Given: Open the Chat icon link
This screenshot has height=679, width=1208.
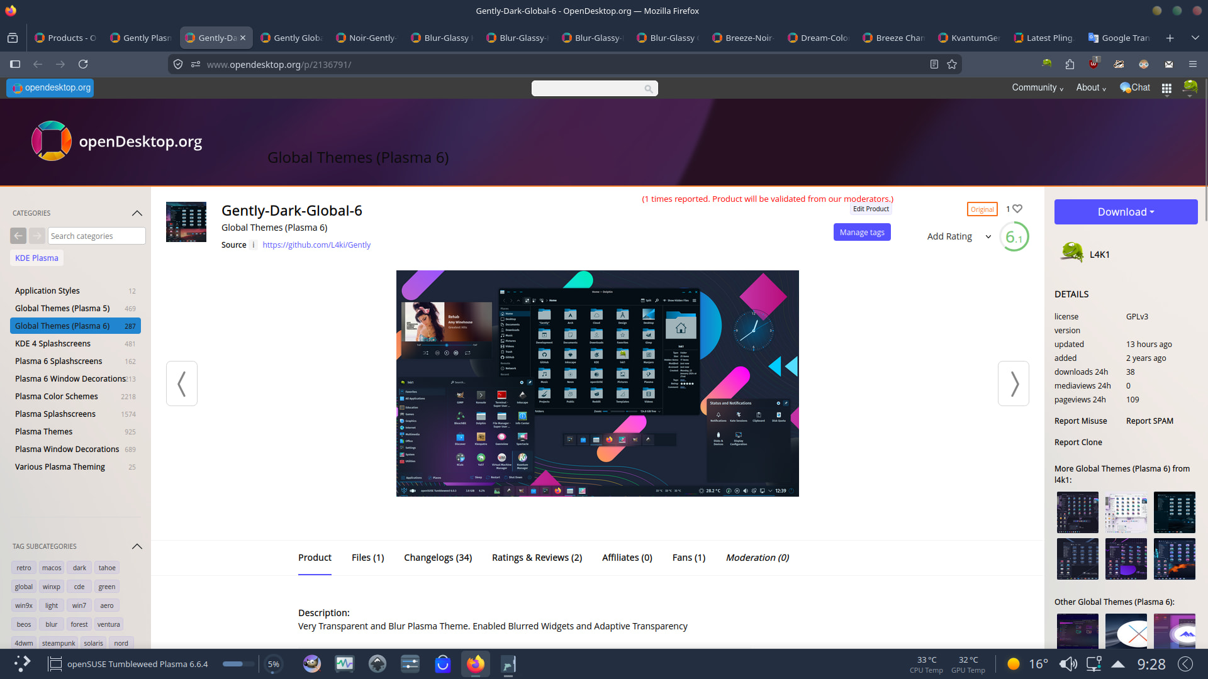Looking at the screenshot, I should (1134, 88).
